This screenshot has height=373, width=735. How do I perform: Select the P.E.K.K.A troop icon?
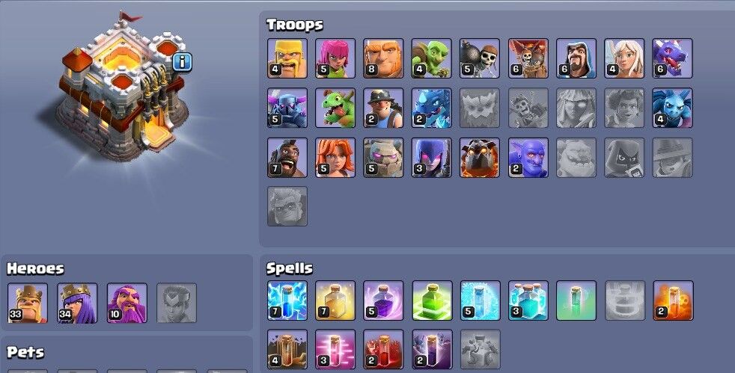pyautogui.click(x=287, y=108)
